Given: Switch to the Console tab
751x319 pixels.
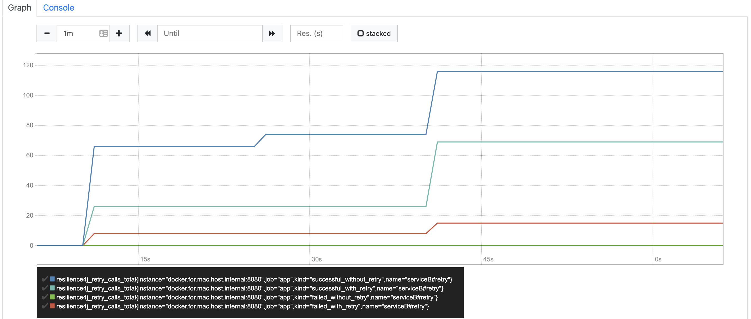Looking at the screenshot, I should pyautogui.click(x=59, y=8).
